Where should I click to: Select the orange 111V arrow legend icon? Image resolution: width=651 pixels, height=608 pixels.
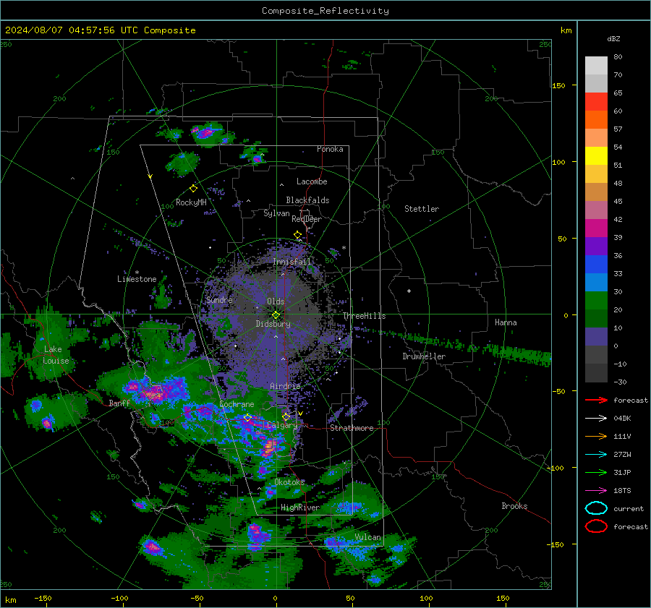pyautogui.click(x=596, y=436)
